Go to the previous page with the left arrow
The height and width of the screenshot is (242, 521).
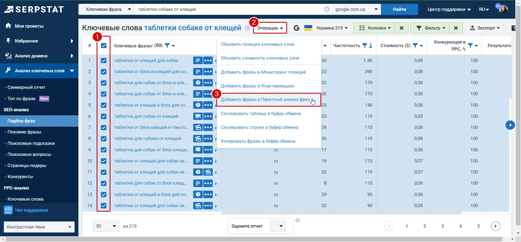pyautogui.click(x=389, y=226)
